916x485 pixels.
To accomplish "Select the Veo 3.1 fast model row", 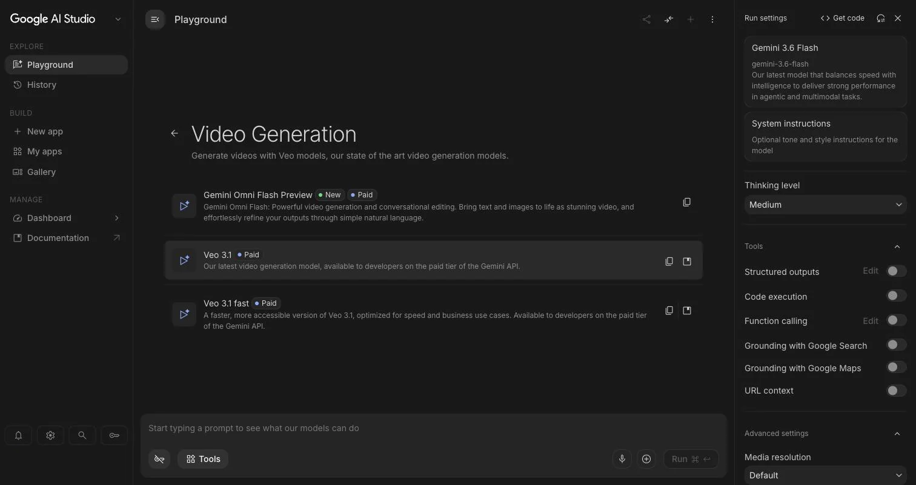I will coord(434,314).
